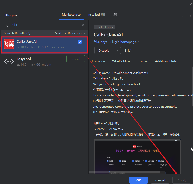Switch to the Marketplace tab
The image size is (193, 184).
click(x=71, y=15)
